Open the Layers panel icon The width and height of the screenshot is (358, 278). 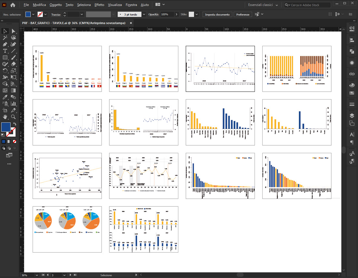[352, 115]
